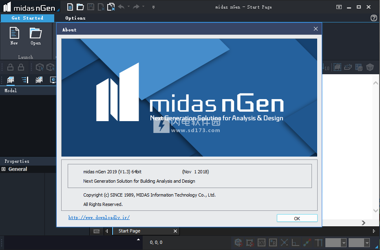380x250 pixels.
Task: Click the General row in Properties panel
Action: coord(28,169)
